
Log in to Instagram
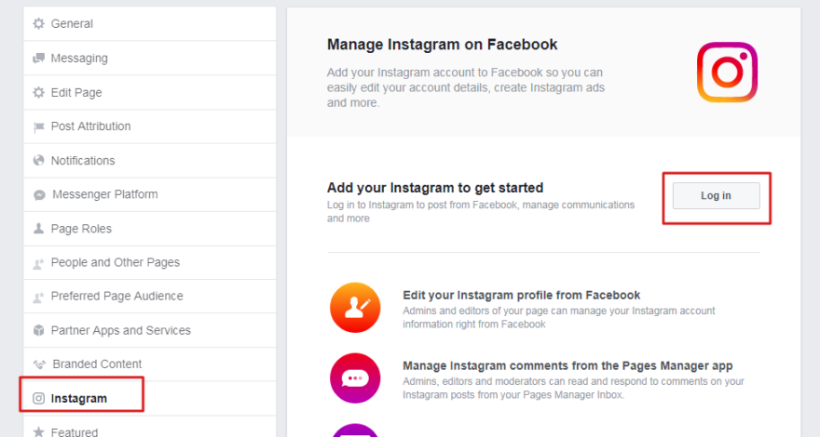716,196
